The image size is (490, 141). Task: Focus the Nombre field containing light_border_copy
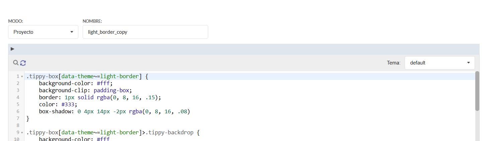(x=145, y=32)
